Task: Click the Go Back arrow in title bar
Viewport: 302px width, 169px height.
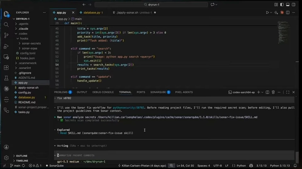Action: pyautogui.click(x=84, y=4)
